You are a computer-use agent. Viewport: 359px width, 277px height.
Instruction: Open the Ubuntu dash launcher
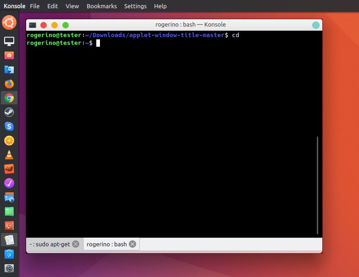click(9, 22)
